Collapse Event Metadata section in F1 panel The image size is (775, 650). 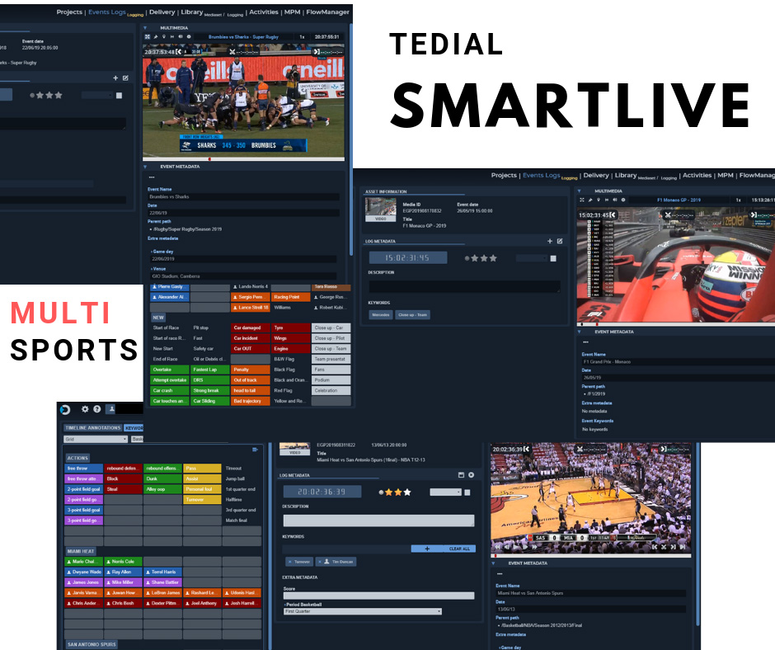coord(580,332)
